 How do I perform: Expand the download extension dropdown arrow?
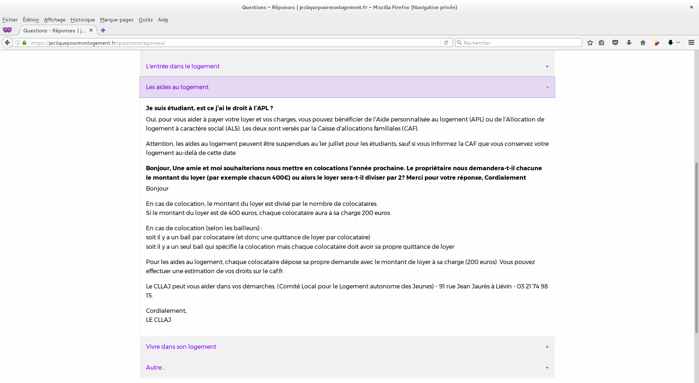[678, 43]
